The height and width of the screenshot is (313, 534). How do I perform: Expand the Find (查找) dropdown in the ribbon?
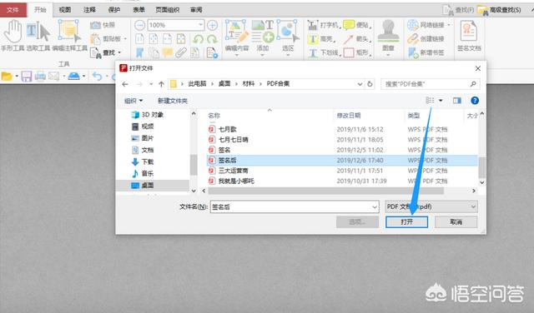(x=119, y=52)
